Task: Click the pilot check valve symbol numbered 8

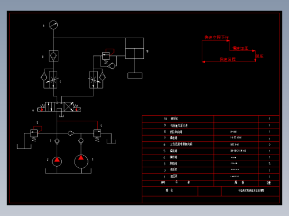Action: point(53,56)
